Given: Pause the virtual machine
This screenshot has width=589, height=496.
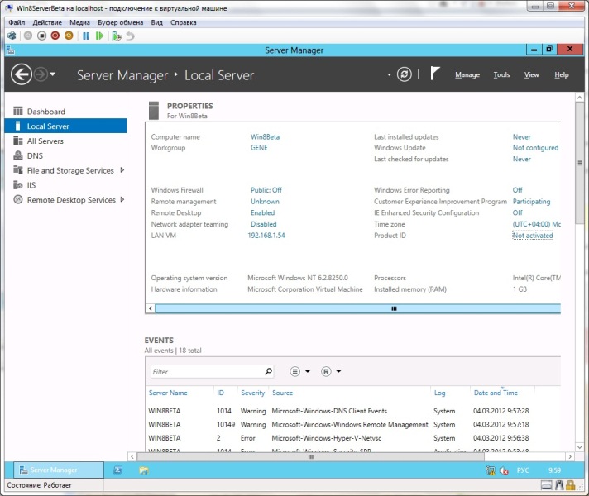Looking at the screenshot, I should [x=85, y=36].
